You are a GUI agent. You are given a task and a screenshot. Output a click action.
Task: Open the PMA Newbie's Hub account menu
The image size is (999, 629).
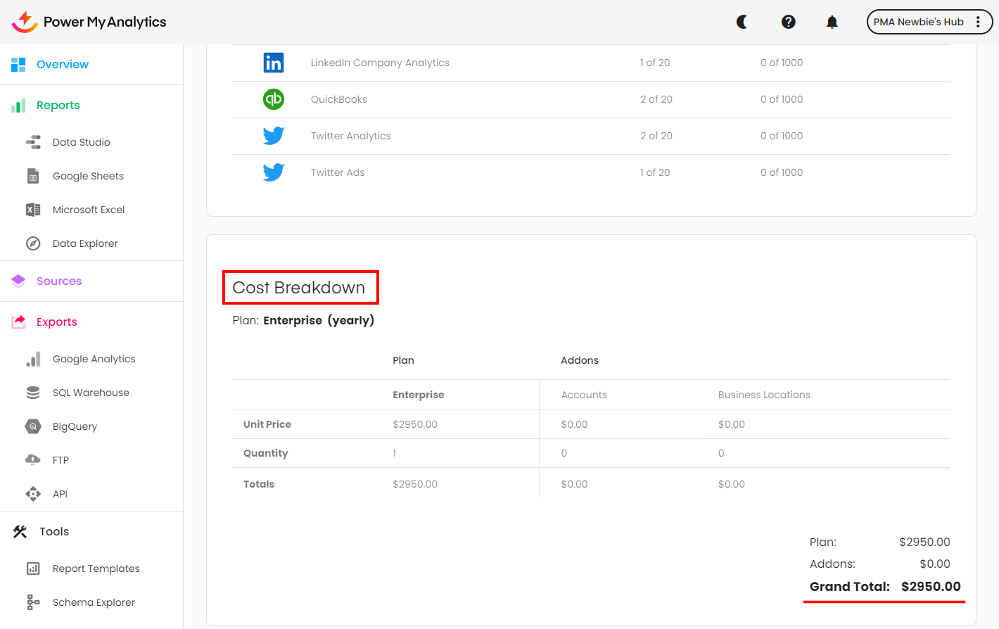(x=918, y=22)
